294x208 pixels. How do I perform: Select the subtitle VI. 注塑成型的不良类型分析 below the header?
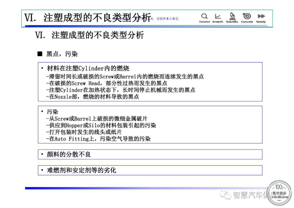click(90, 35)
